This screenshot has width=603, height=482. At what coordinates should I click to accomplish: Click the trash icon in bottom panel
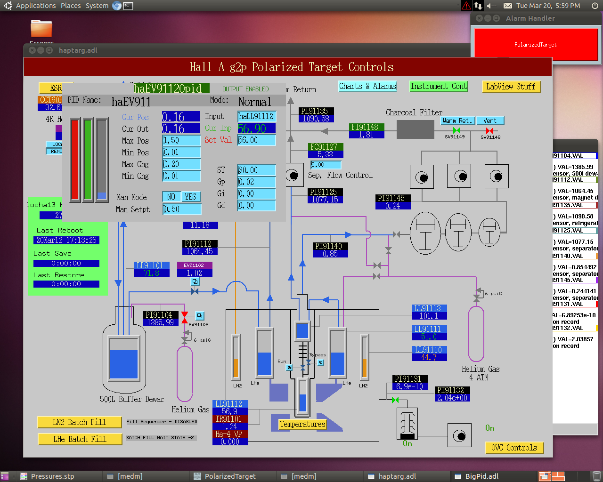pyautogui.click(x=596, y=476)
